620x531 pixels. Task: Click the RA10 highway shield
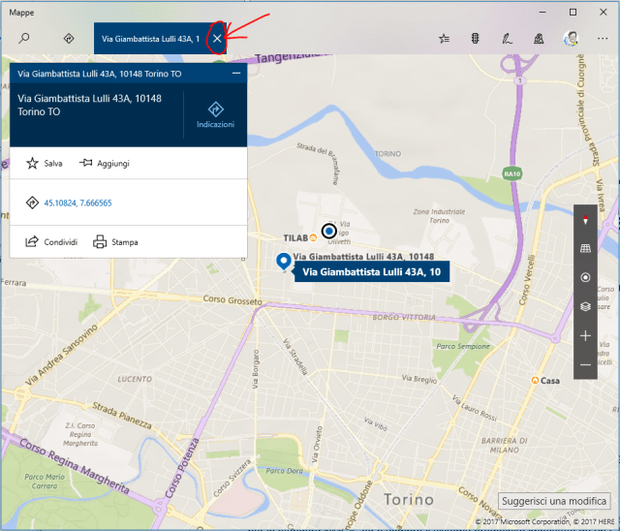[x=512, y=174]
